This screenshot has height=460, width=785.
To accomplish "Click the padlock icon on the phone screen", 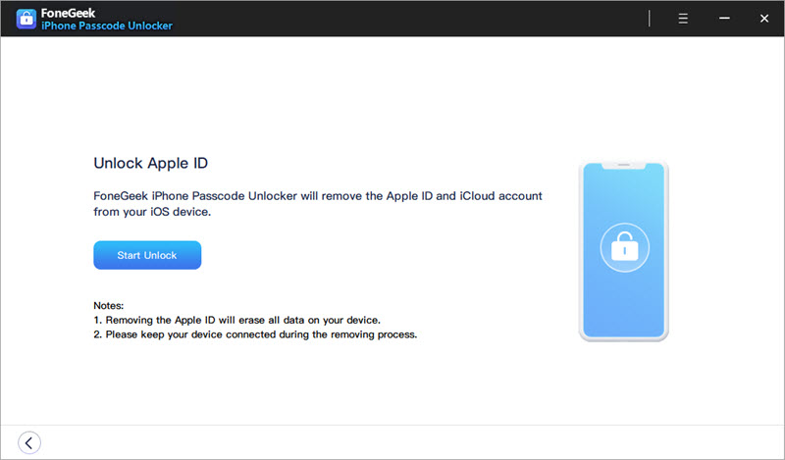I will (x=623, y=249).
